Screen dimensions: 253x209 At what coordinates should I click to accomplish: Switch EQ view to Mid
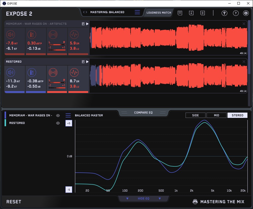(x=216, y=115)
